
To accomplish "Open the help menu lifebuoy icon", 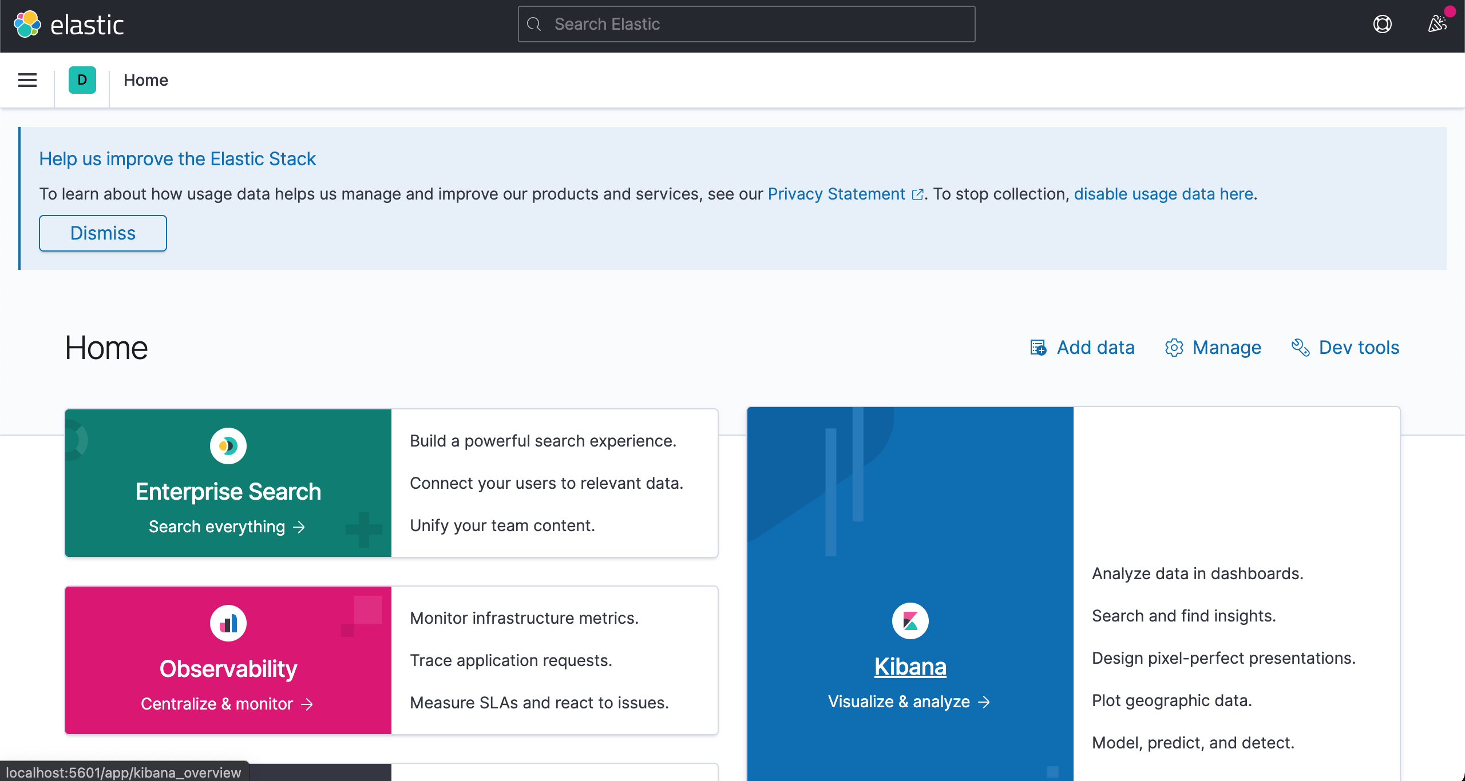I will click(x=1382, y=24).
